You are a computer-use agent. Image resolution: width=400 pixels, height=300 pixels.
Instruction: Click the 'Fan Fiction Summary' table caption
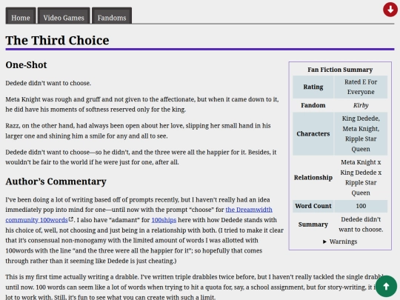coord(340,70)
